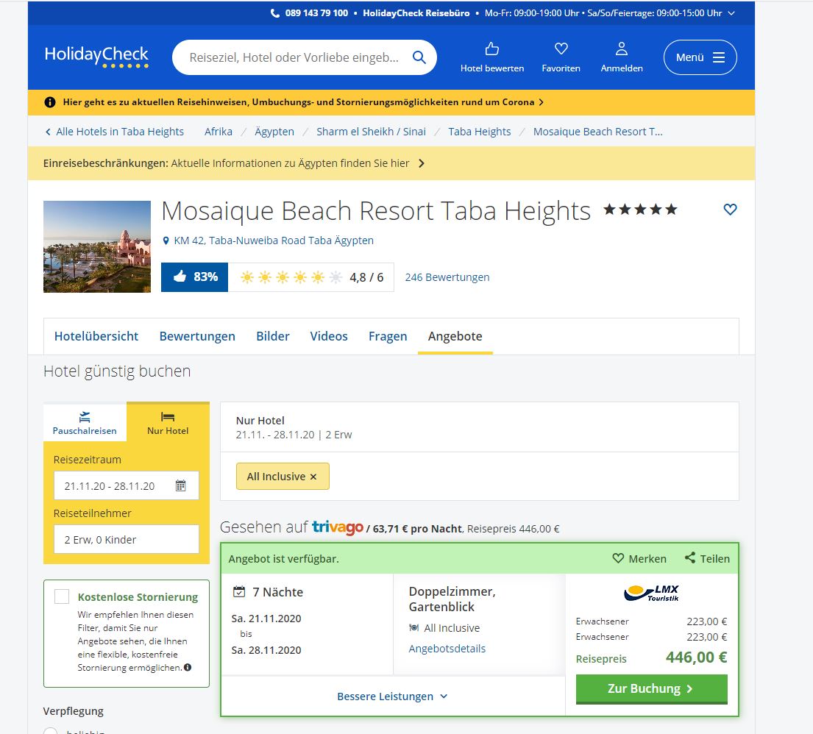Switch to Videos tab
This screenshot has height=734, width=813.
click(329, 336)
